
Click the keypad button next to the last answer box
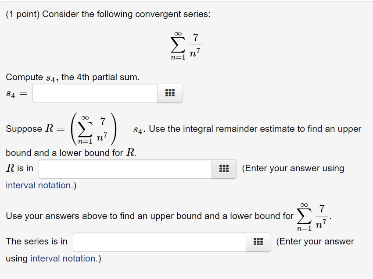[x=258, y=241]
